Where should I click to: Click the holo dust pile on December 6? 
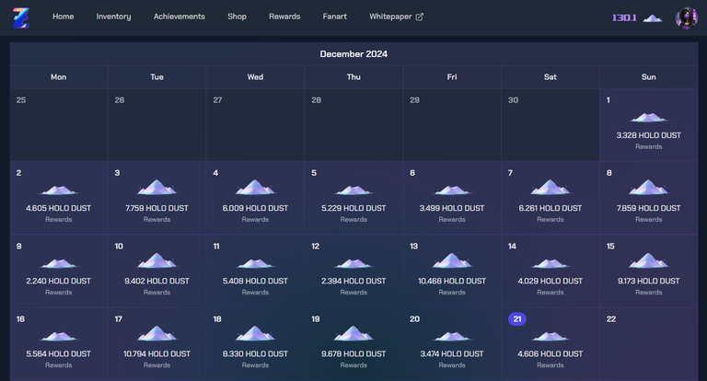[x=452, y=190]
